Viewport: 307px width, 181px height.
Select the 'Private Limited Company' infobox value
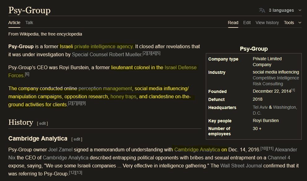point(267,62)
